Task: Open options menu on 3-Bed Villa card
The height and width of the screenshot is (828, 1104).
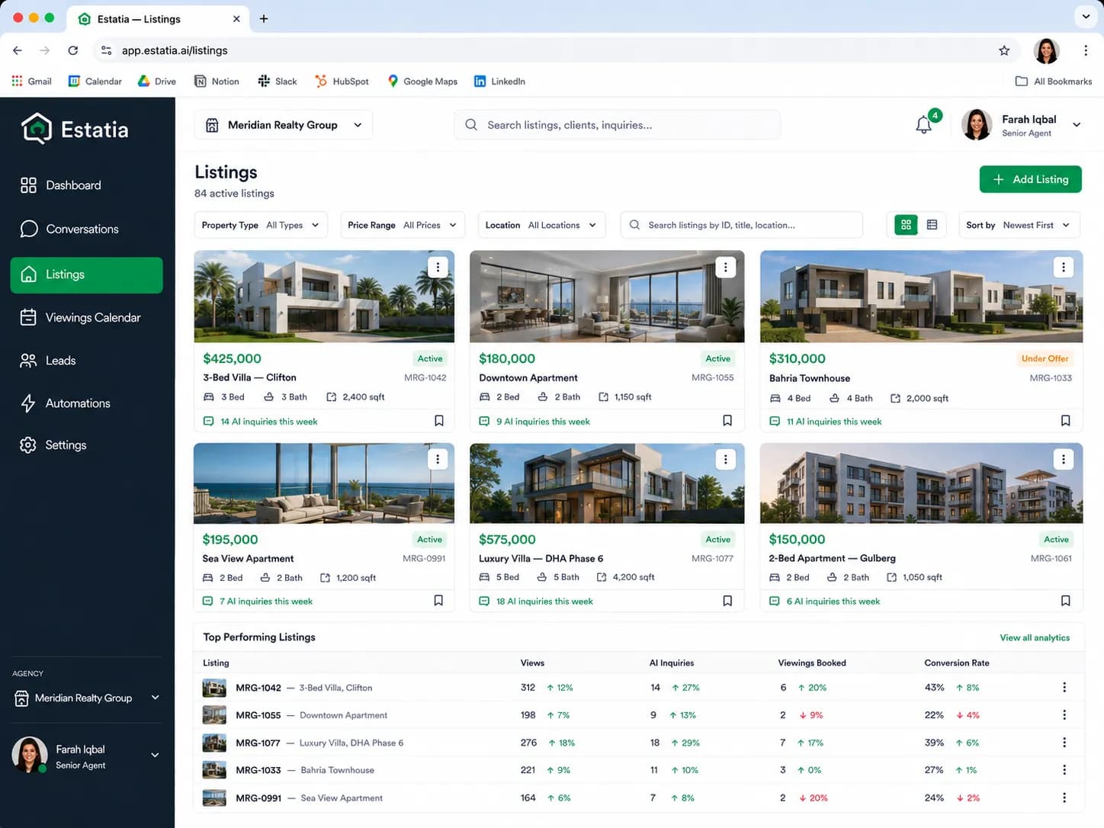Action: (x=438, y=267)
